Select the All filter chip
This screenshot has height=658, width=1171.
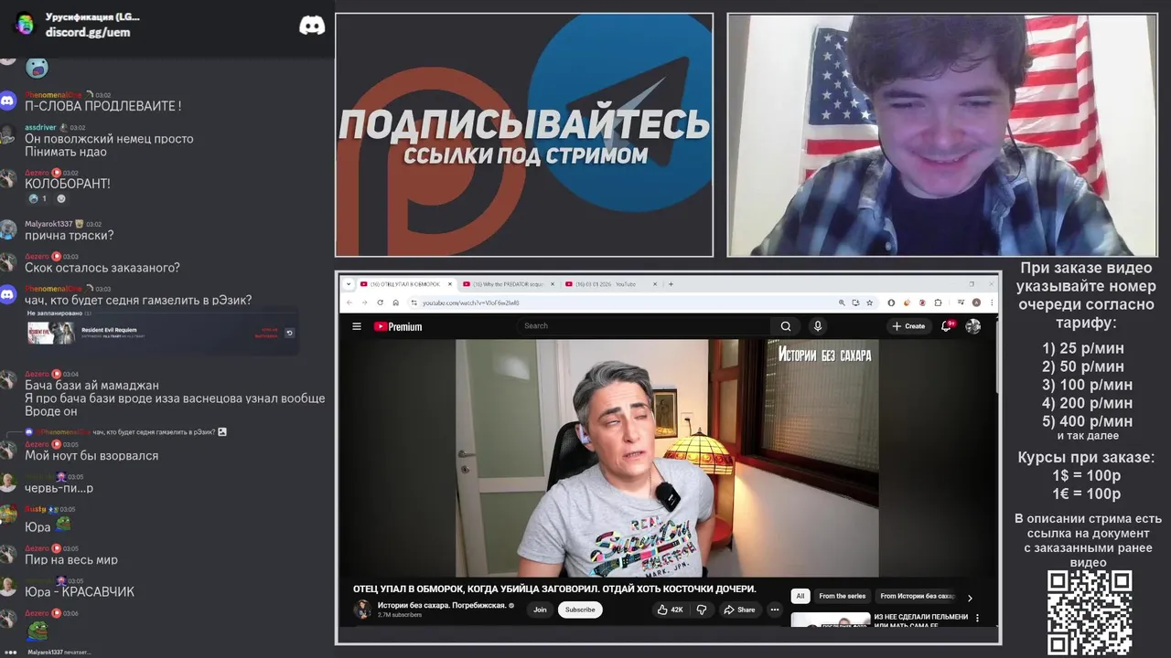coord(800,596)
